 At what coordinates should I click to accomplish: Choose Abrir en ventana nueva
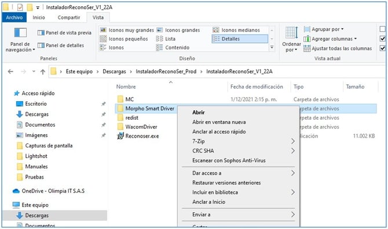point(239,122)
